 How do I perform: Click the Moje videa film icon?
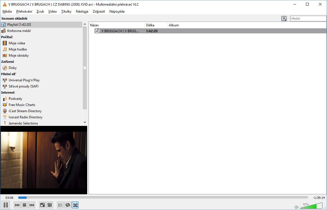(4, 43)
